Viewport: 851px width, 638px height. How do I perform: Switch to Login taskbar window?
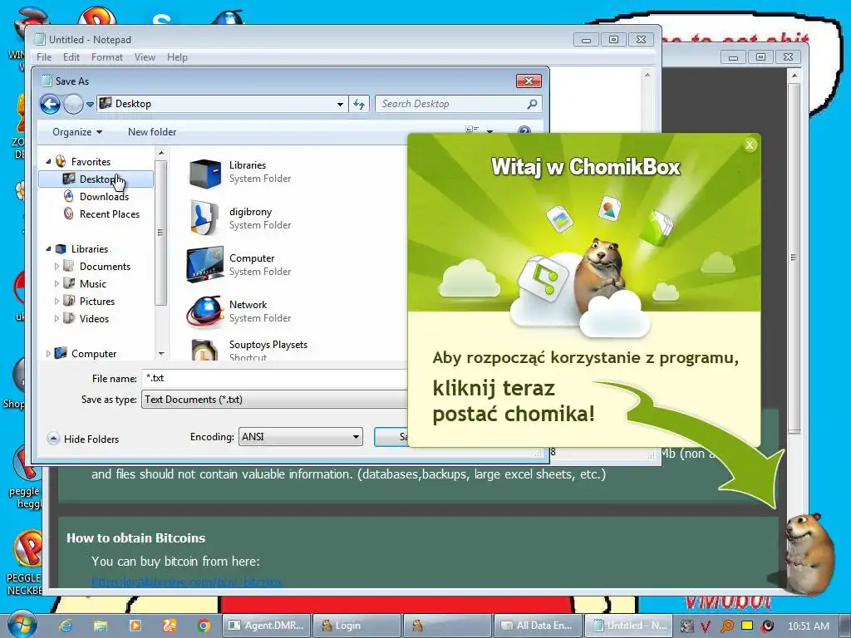[357, 626]
